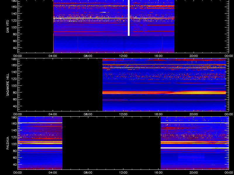The image size is (234, 175).
Task: Click the SAN VITO panel axis label
Action: coord(8,27)
